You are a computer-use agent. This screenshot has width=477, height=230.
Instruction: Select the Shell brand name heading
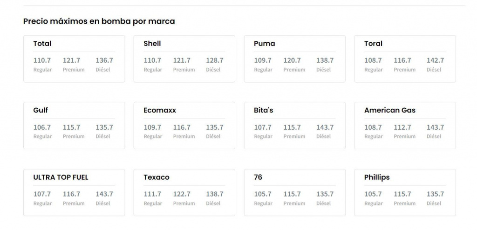[152, 44]
